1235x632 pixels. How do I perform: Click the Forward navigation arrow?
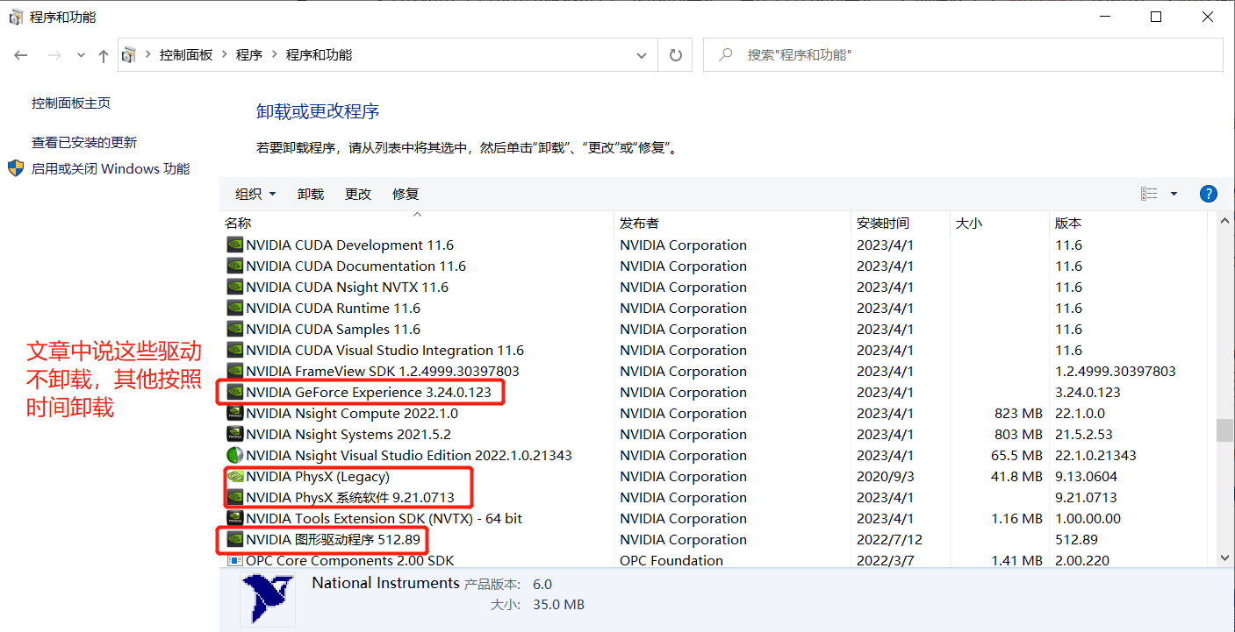54,55
